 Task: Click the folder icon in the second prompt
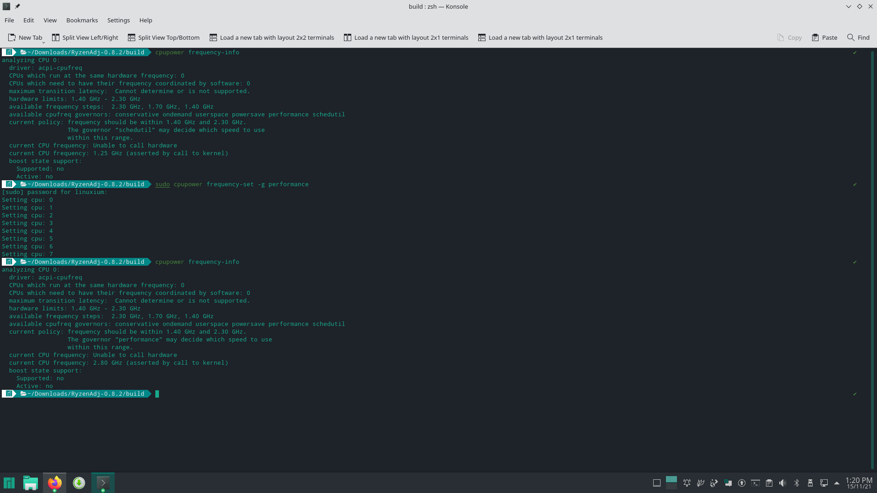(23, 184)
